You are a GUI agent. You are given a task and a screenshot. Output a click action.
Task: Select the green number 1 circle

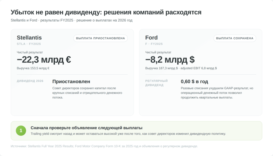pyautogui.click(x=21, y=131)
